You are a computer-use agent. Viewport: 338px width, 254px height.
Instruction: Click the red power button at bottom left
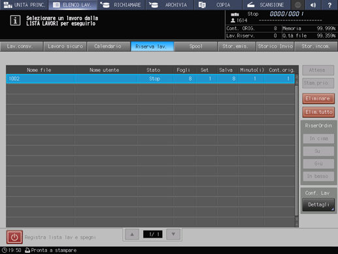point(14,237)
